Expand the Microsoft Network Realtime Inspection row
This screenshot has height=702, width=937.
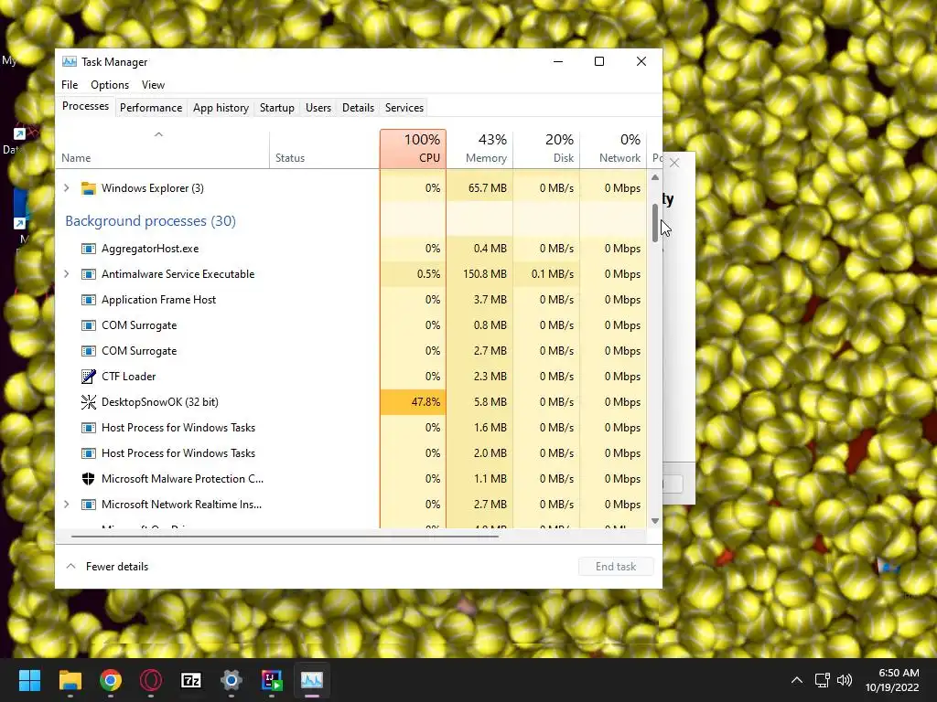66,505
